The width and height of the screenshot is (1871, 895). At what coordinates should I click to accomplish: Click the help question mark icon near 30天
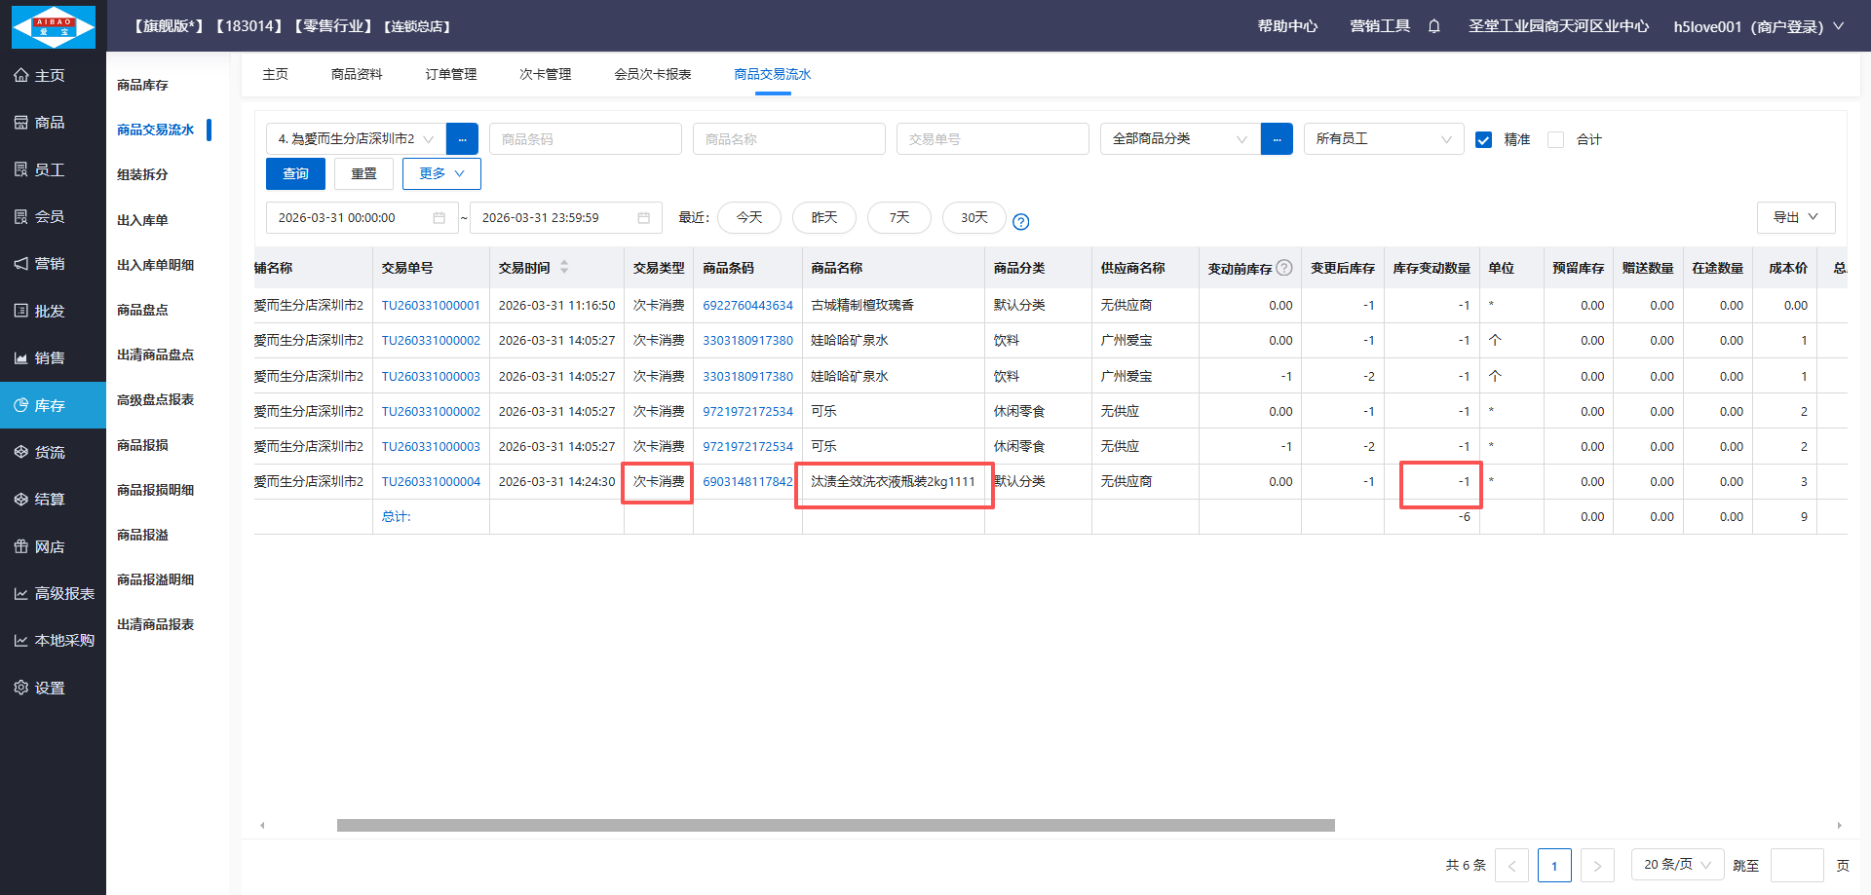tap(1020, 222)
